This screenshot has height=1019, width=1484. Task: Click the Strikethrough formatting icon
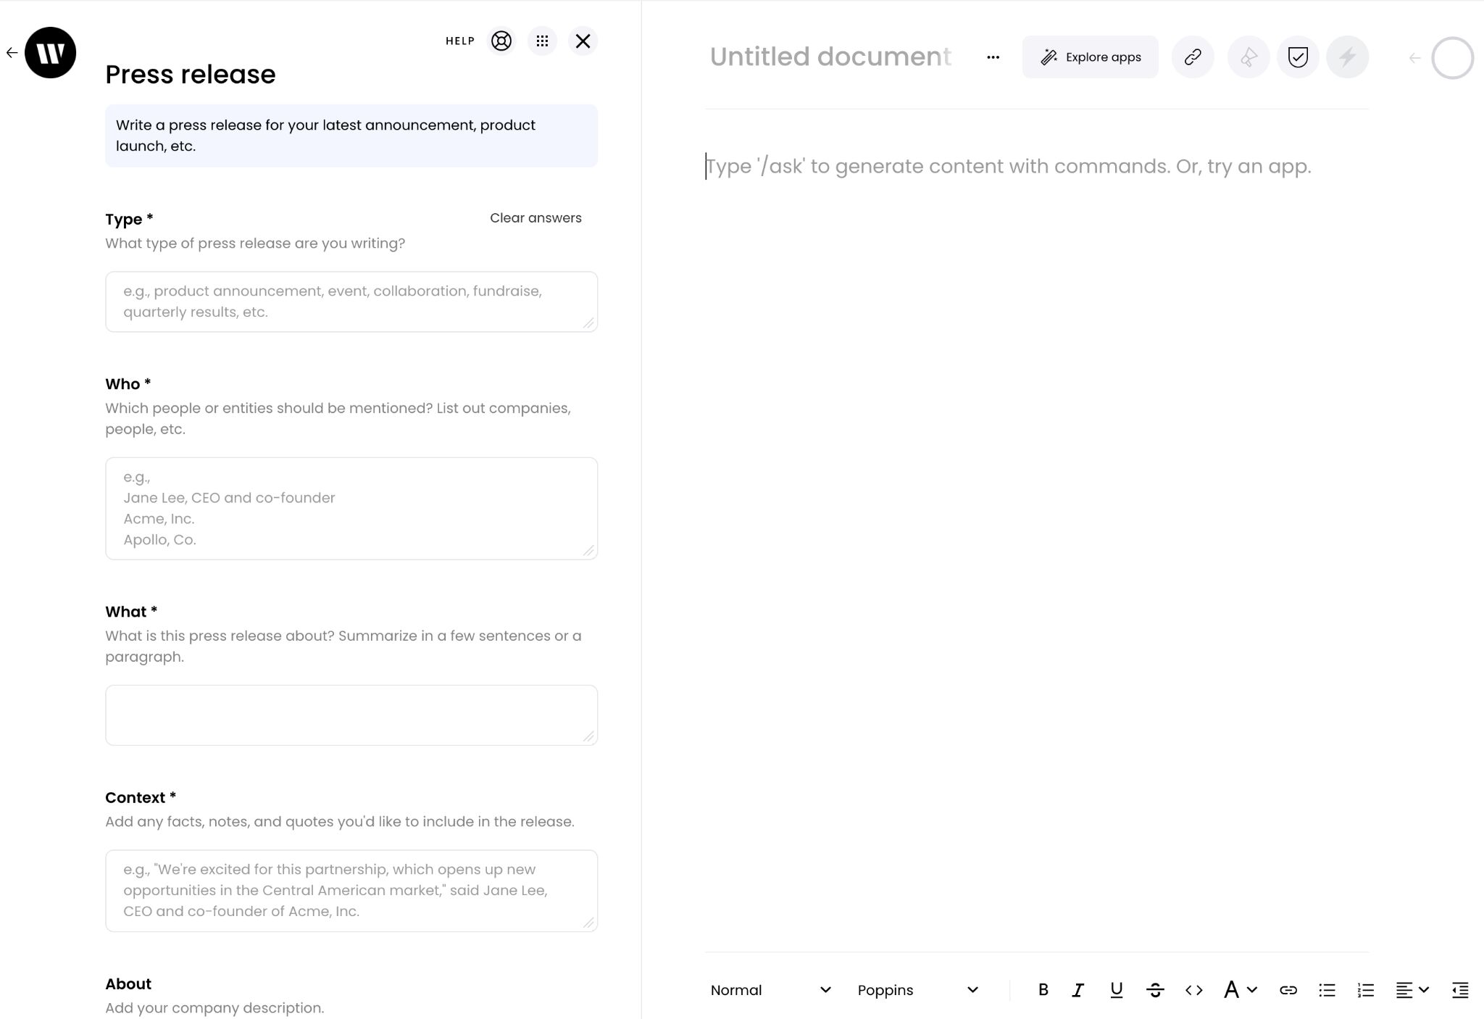(1155, 991)
